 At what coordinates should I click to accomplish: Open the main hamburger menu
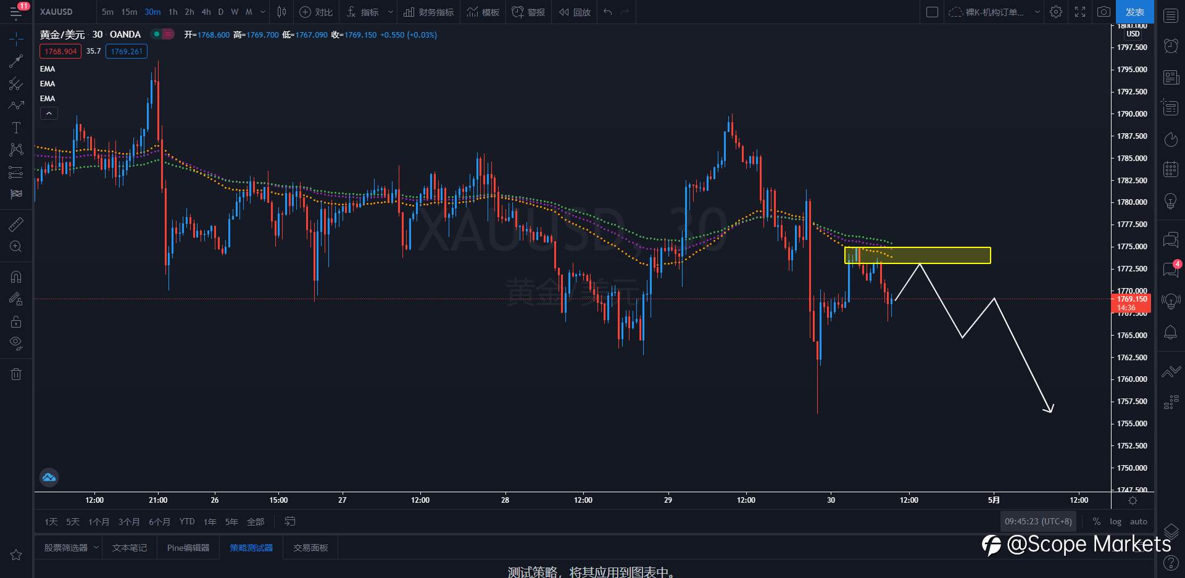[16, 12]
